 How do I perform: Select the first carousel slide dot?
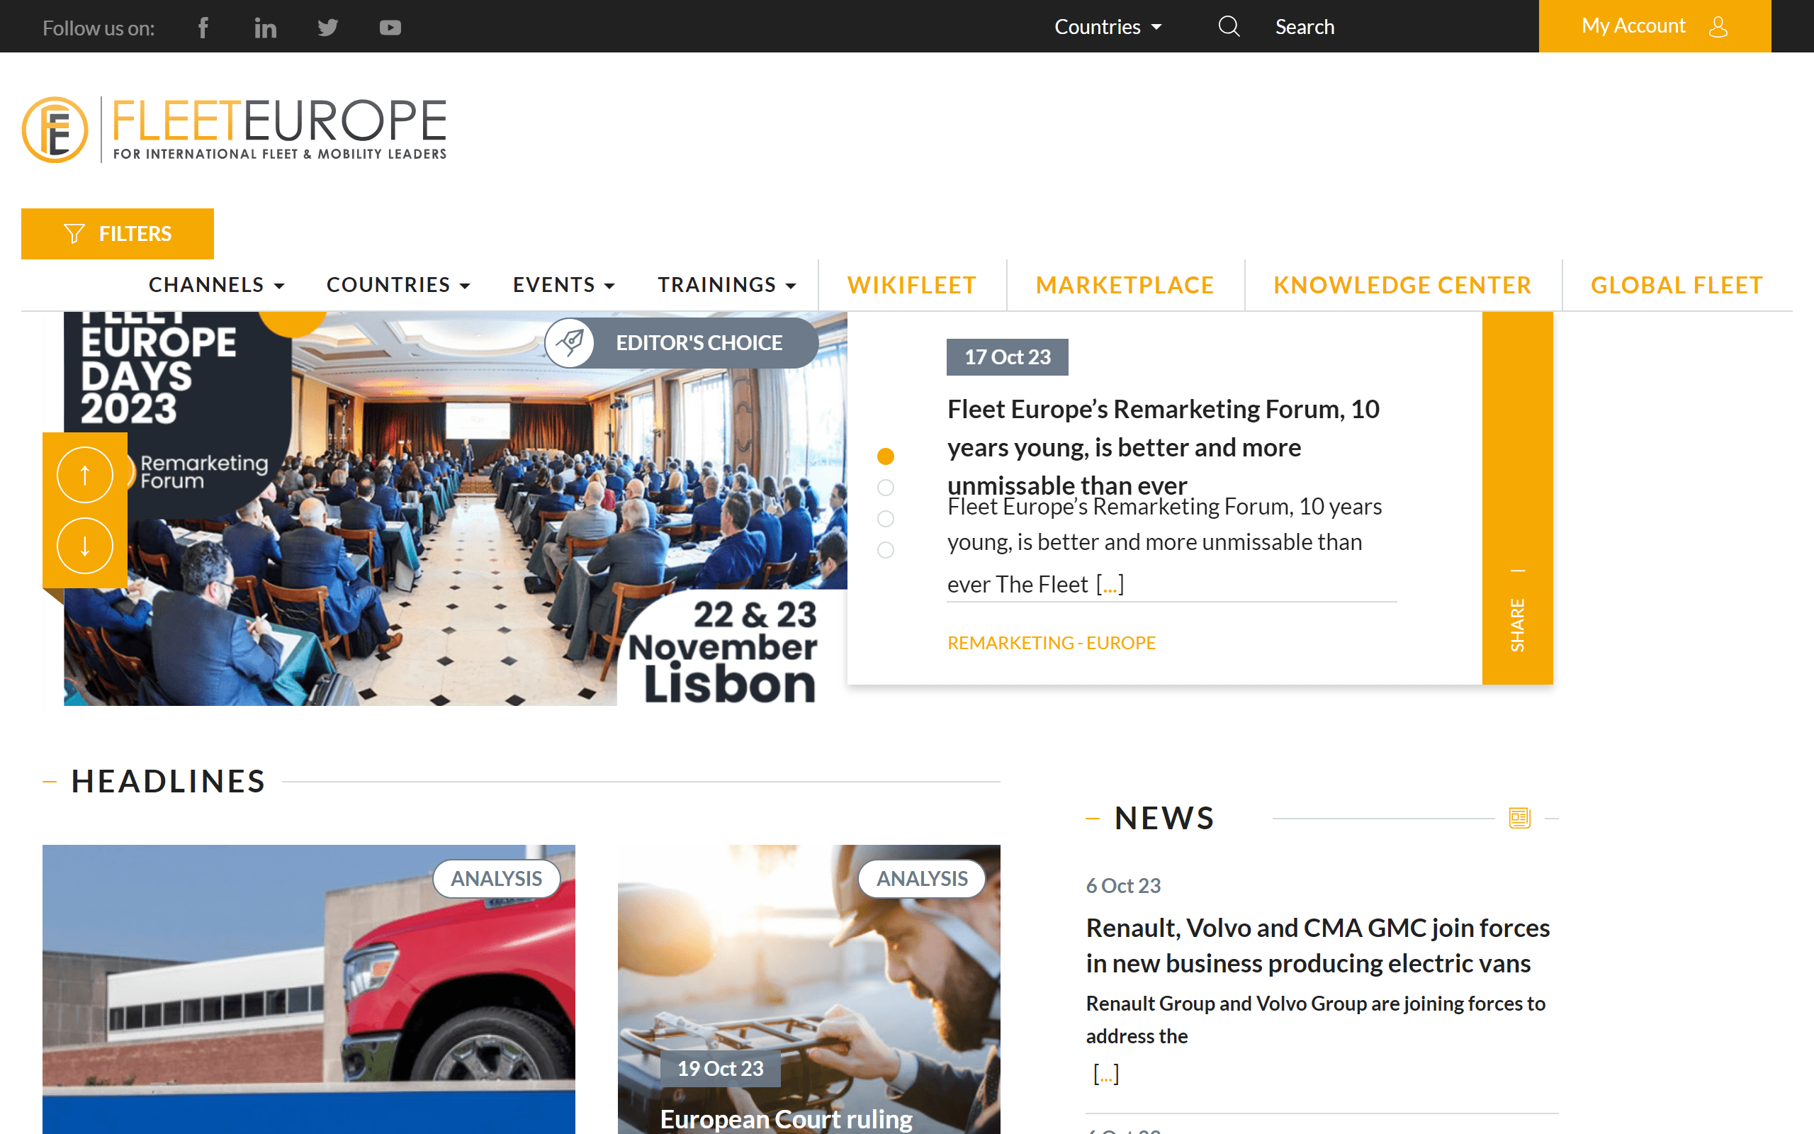(x=886, y=455)
